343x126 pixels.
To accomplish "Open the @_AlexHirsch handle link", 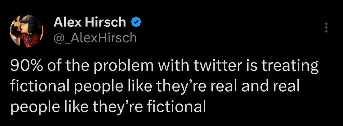I will pyautogui.click(x=95, y=37).
